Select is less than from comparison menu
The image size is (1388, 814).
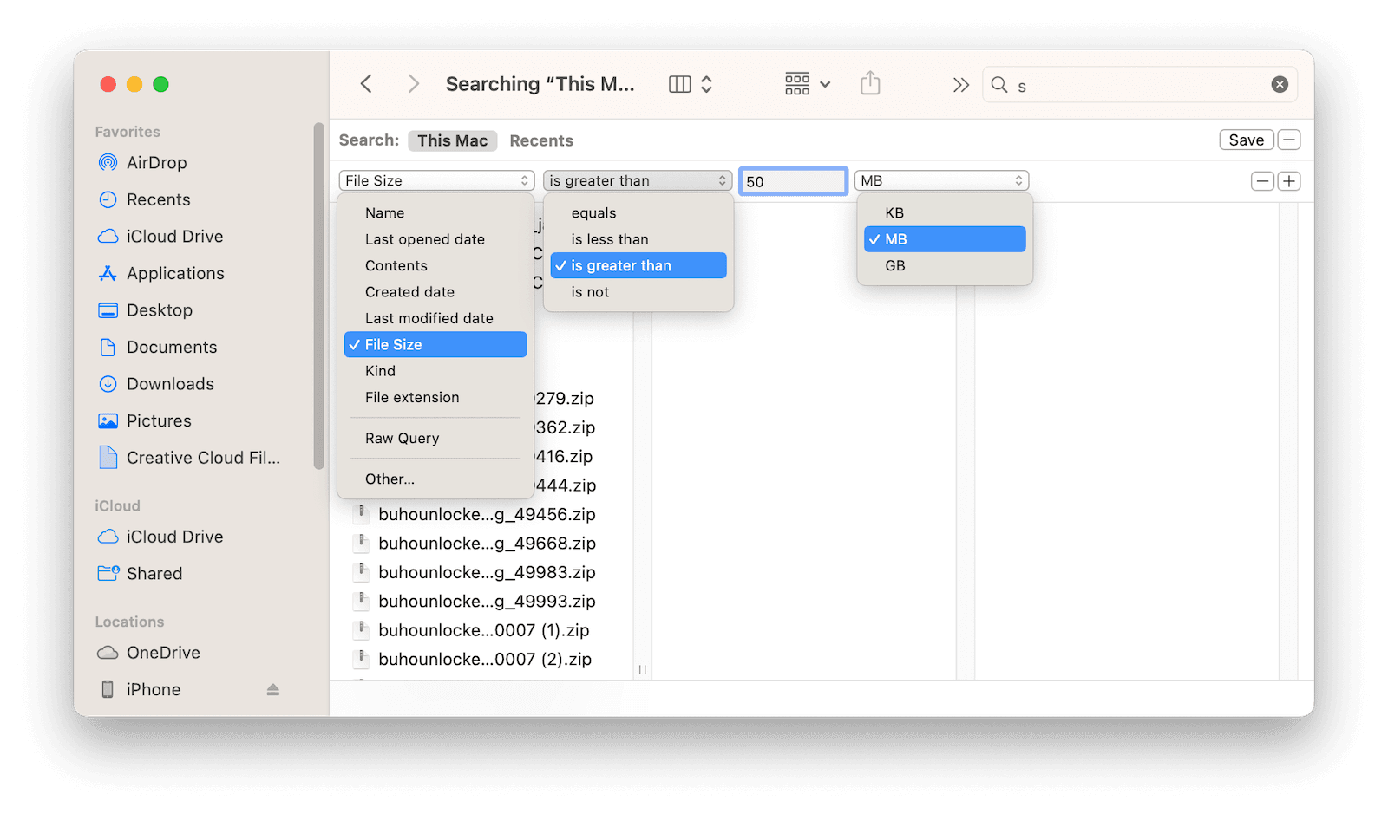609,238
